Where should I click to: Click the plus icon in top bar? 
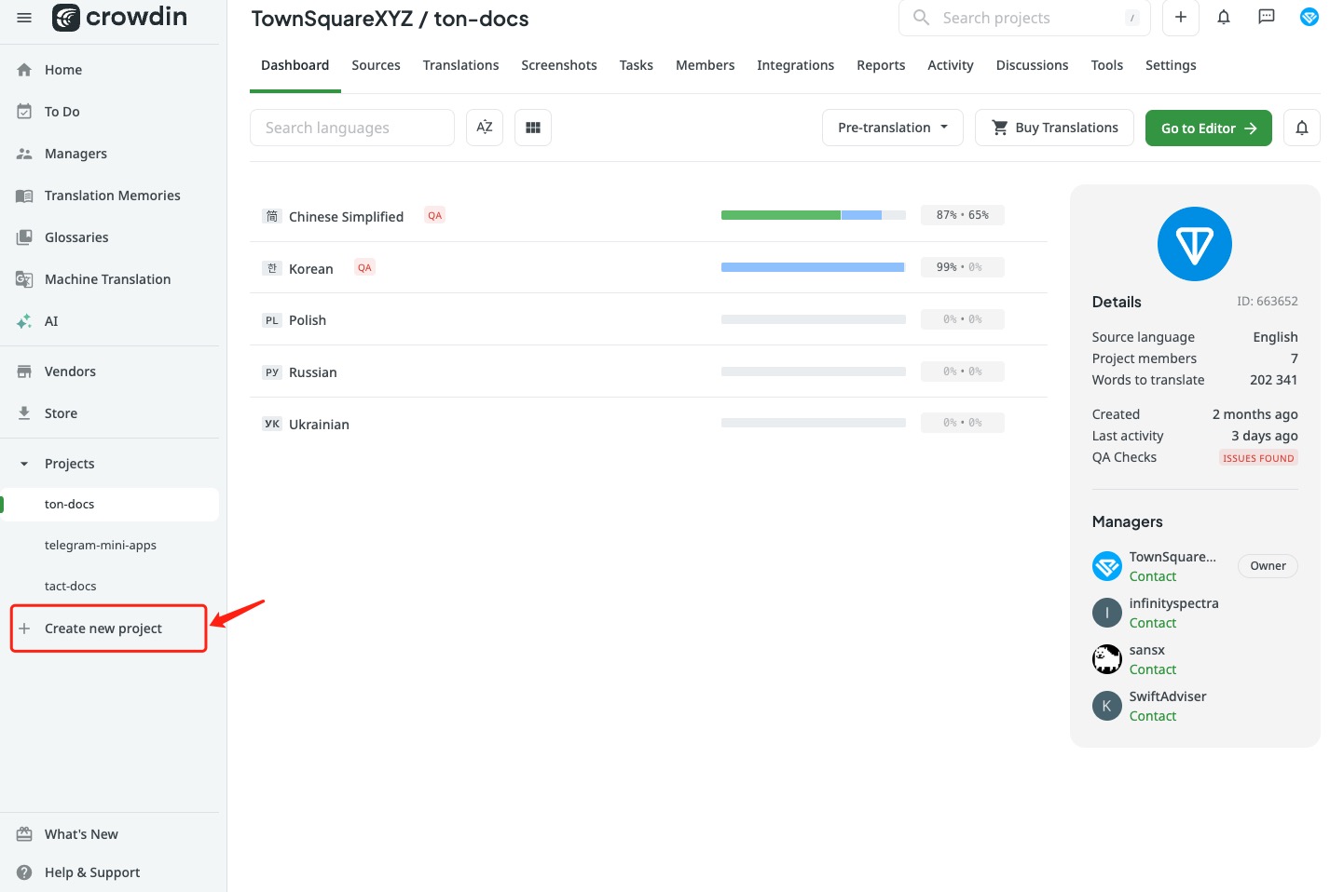[1181, 18]
